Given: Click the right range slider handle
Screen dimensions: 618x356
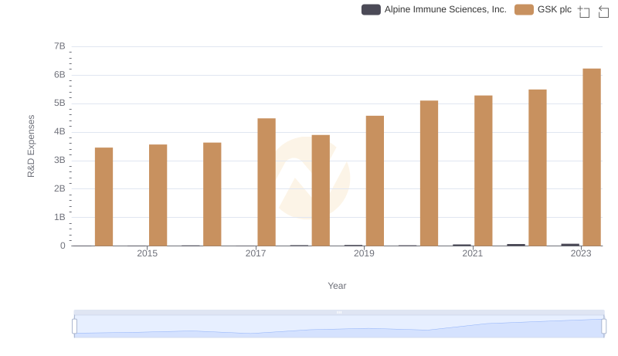Looking at the screenshot, I should pos(603,326).
